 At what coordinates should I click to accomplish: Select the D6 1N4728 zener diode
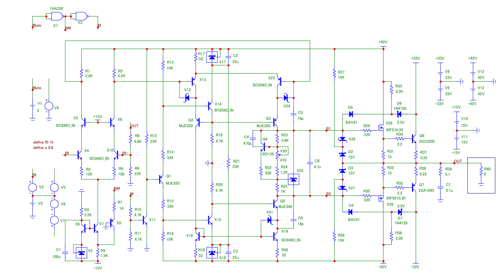399,114
